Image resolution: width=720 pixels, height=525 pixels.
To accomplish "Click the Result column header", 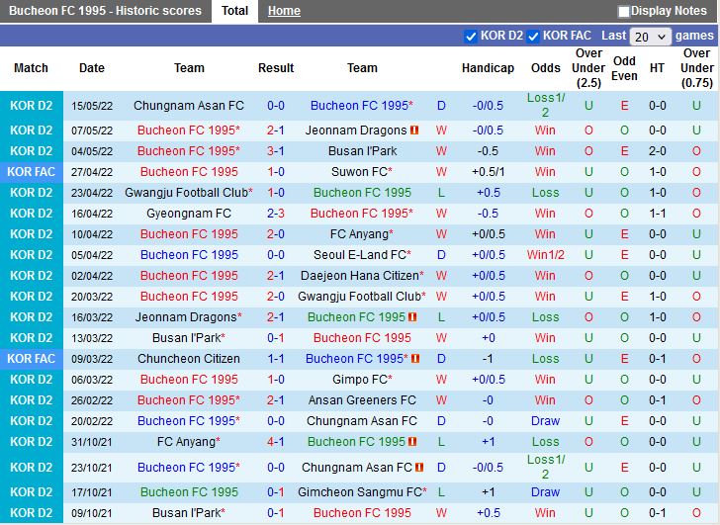I will [276, 68].
